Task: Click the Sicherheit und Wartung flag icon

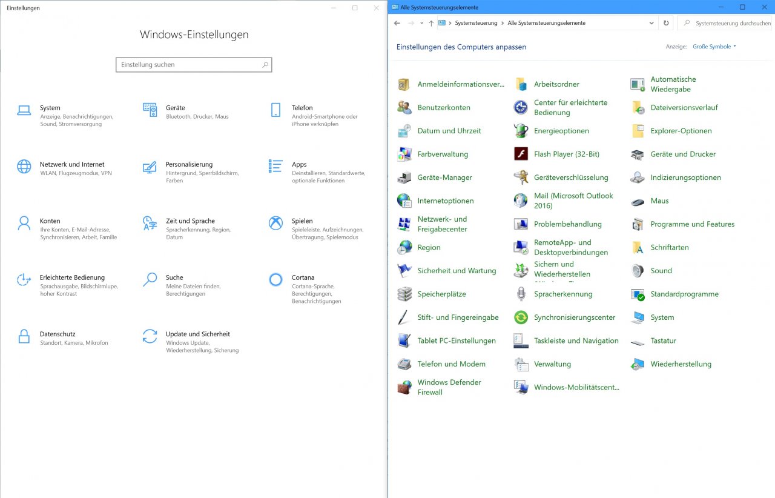Action: click(404, 271)
